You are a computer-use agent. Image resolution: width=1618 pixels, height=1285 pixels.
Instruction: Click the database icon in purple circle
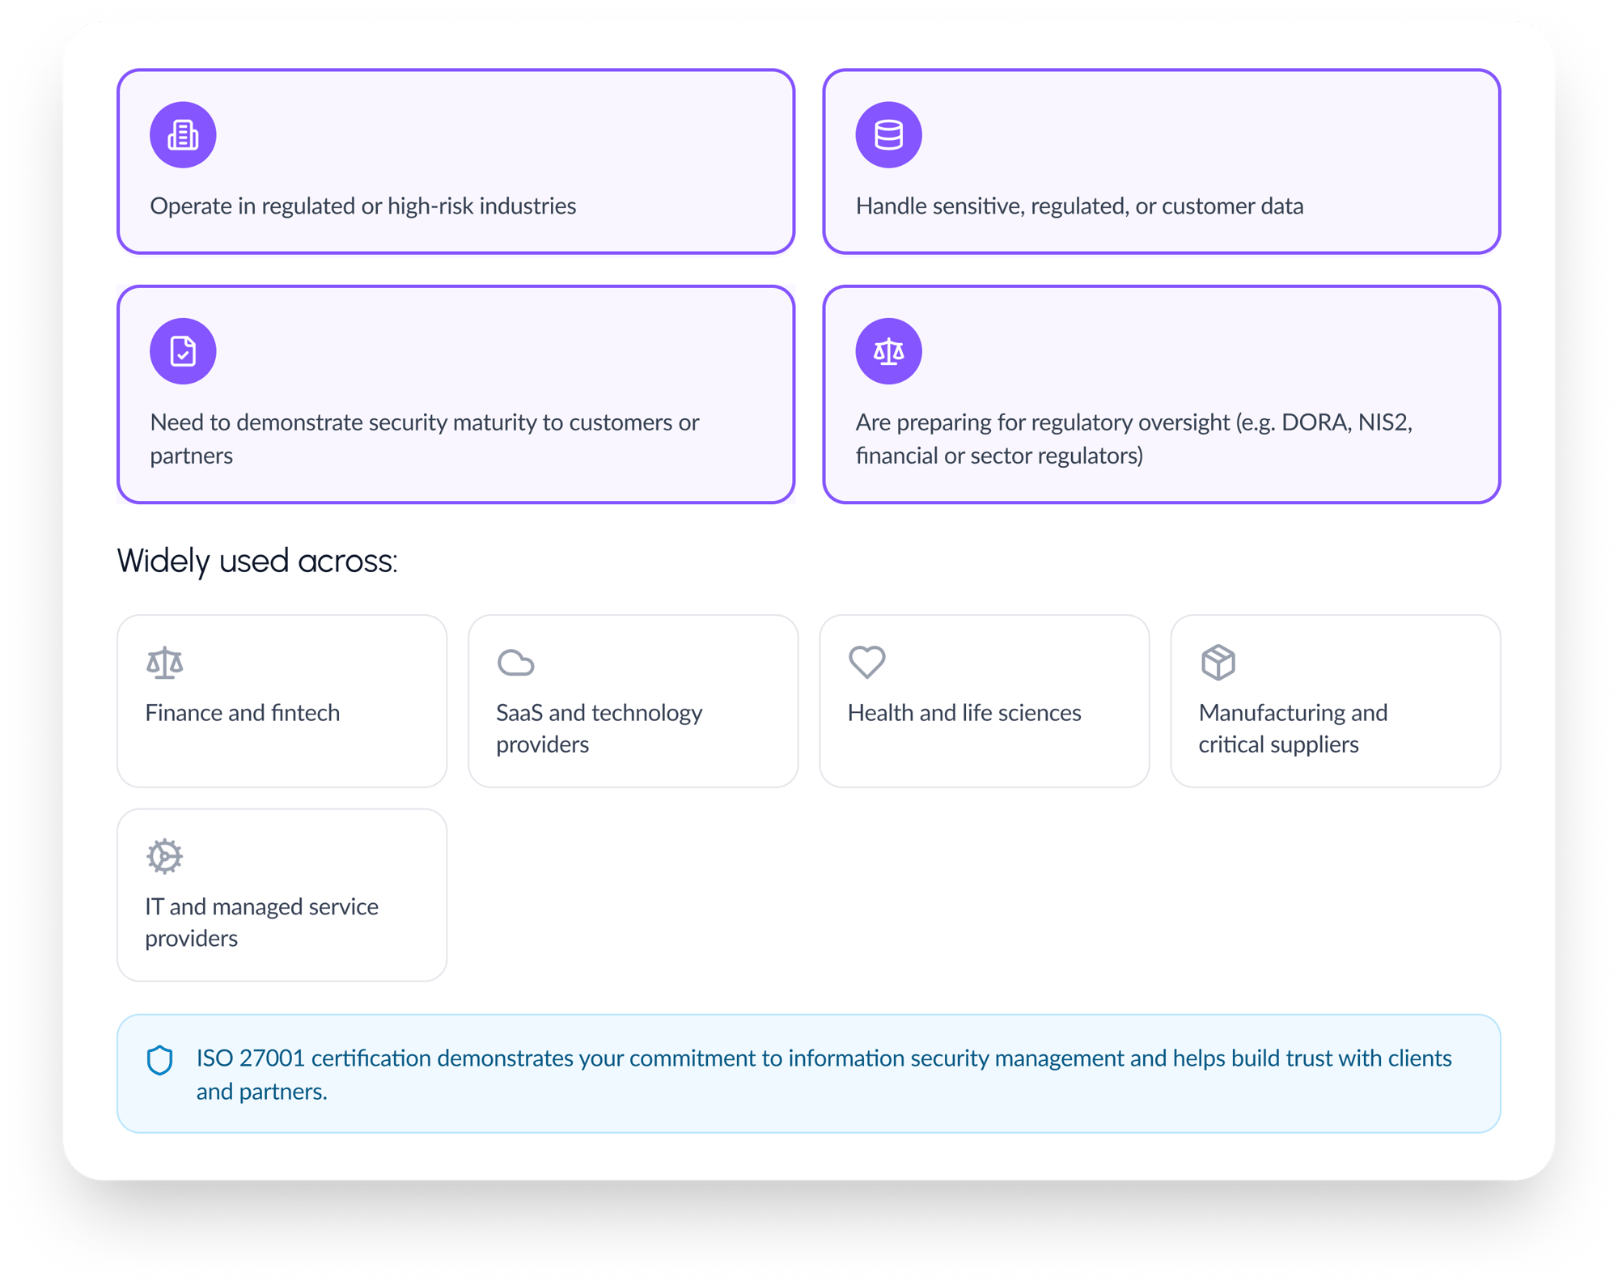(888, 135)
